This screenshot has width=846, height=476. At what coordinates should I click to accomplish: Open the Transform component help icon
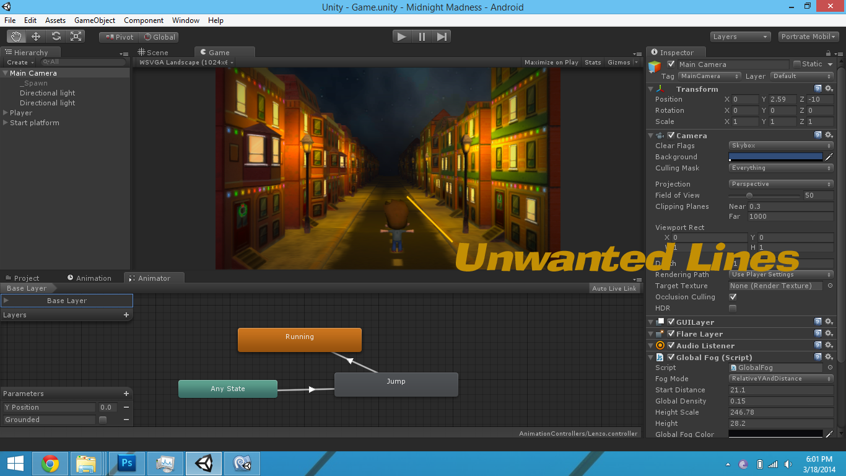[x=818, y=89]
